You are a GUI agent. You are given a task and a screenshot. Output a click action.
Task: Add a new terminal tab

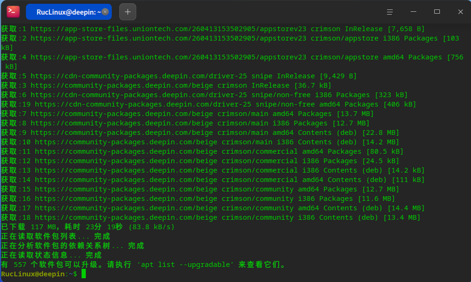[x=128, y=12]
